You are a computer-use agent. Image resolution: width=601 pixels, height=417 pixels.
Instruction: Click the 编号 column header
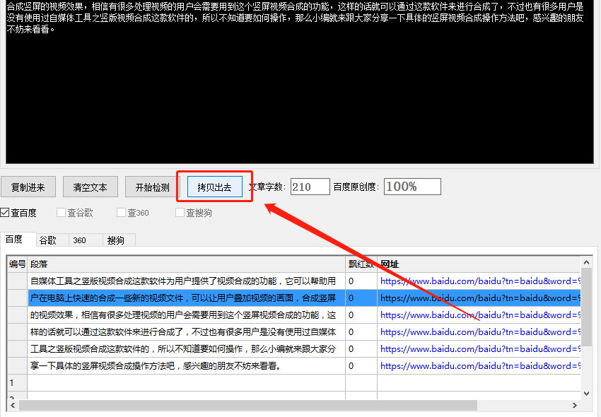coord(17,264)
